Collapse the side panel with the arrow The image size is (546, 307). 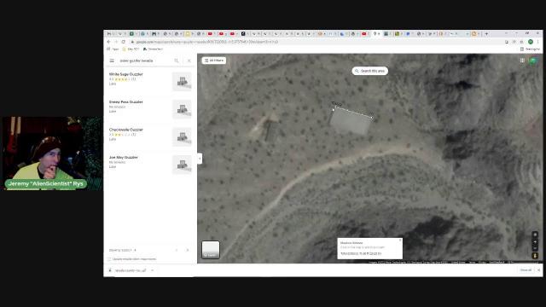point(200,159)
